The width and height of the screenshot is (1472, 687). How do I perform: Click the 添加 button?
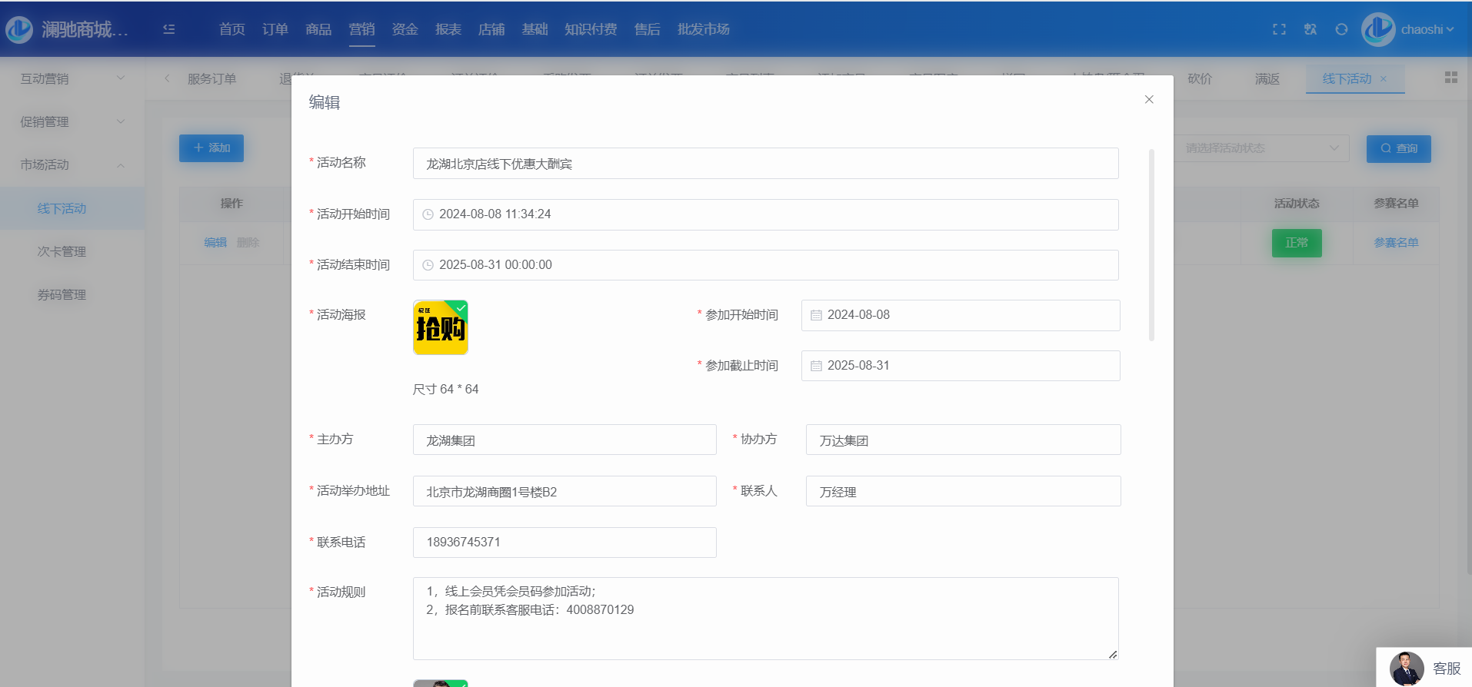click(x=211, y=148)
